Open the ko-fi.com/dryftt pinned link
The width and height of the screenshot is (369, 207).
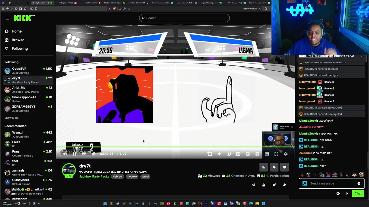pos(316,56)
